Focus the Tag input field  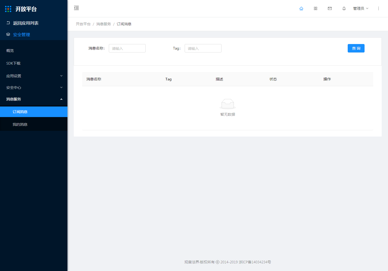tap(203, 48)
